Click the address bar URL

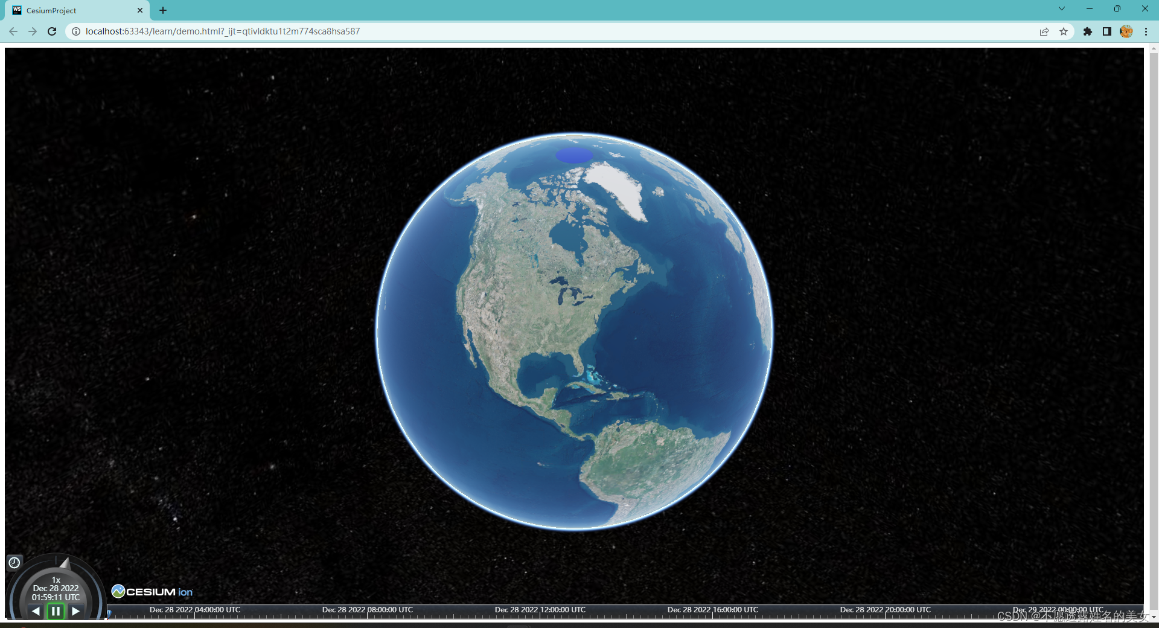point(223,31)
